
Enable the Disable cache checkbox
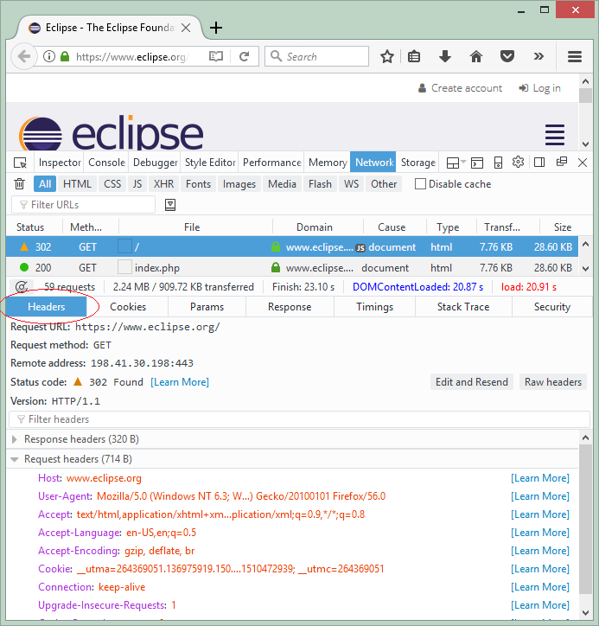click(420, 184)
